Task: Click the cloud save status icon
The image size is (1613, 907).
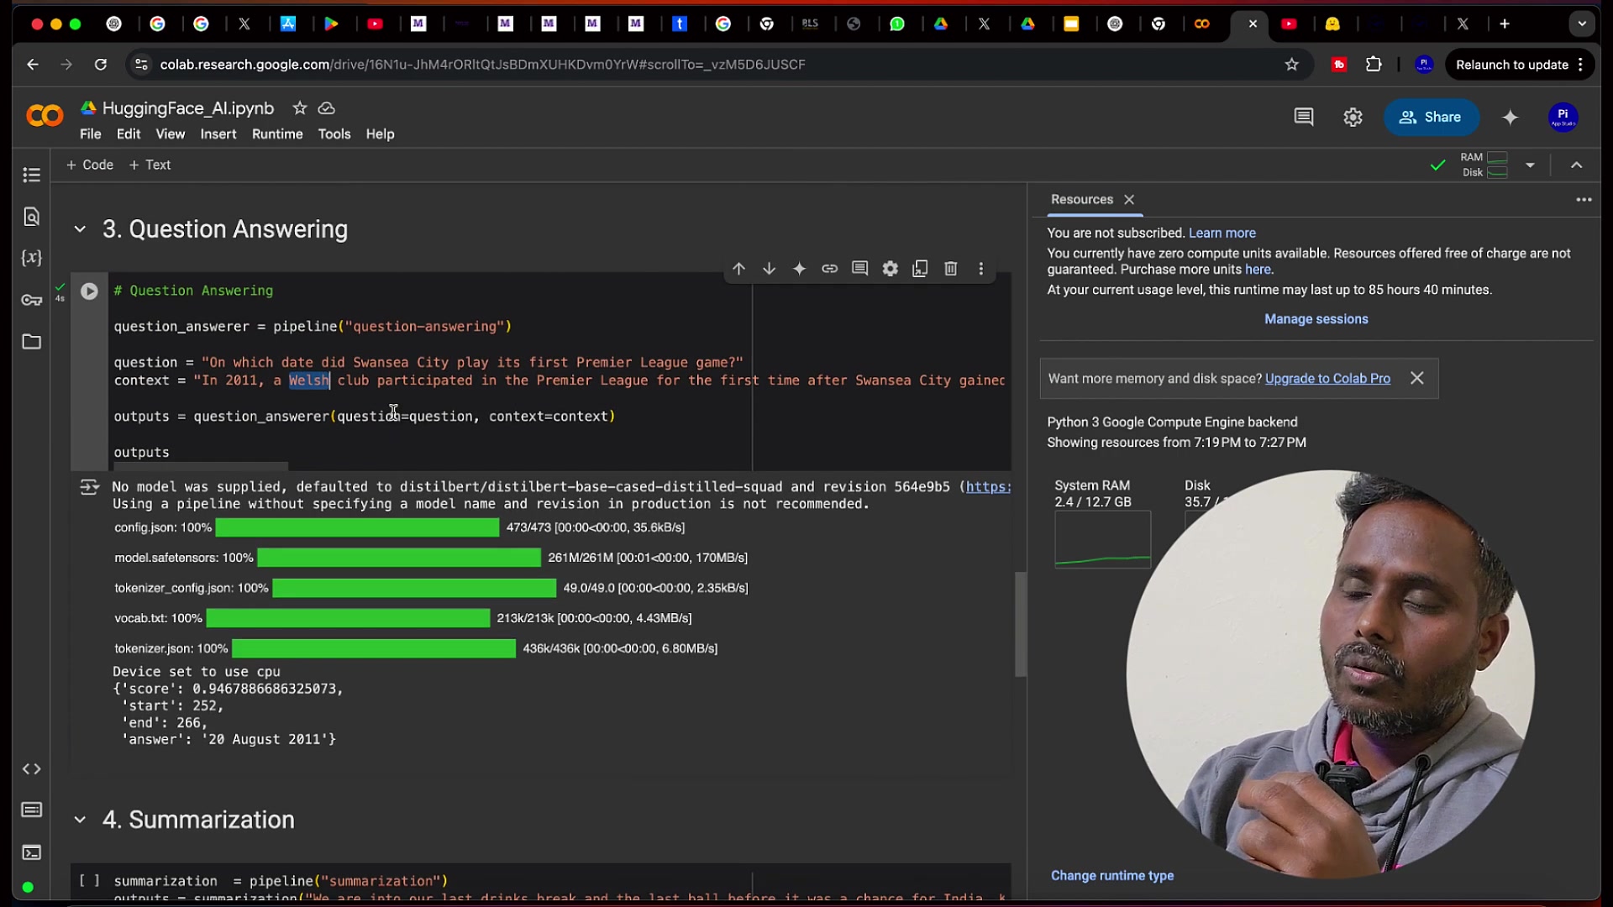Action: [x=327, y=108]
